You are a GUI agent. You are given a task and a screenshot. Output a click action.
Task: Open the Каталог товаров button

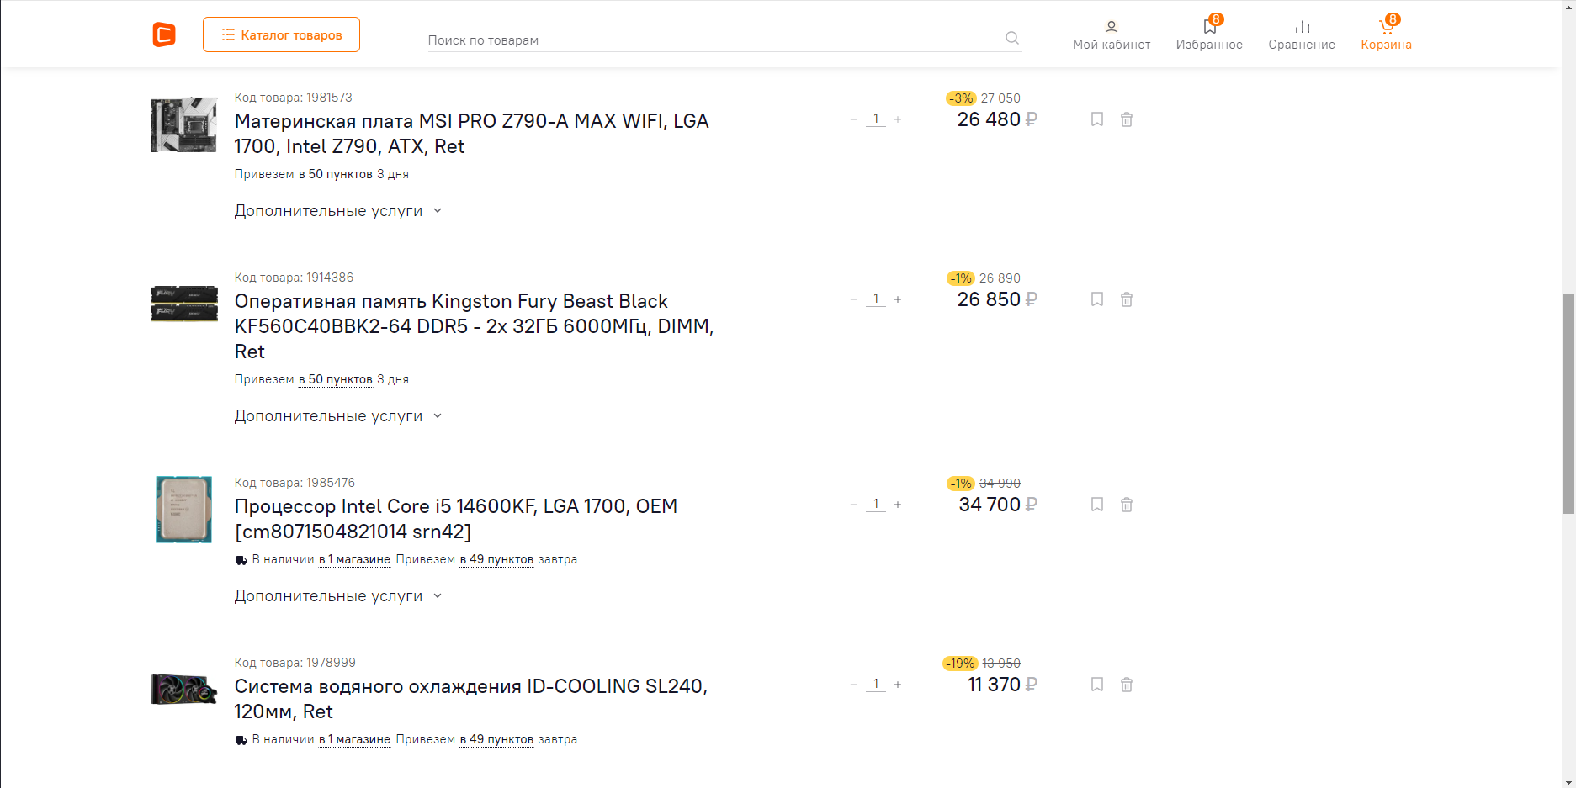tap(281, 34)
